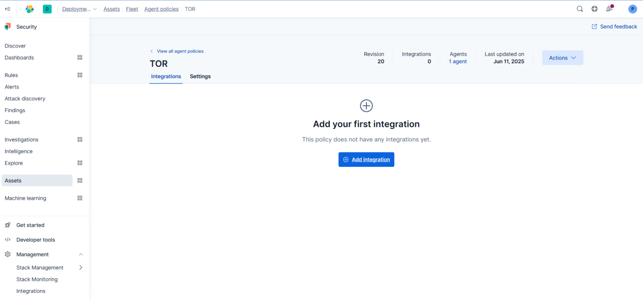Switch to the Settings tab
The width and height of the screenshot is (643, 300).
pos(200,76)
